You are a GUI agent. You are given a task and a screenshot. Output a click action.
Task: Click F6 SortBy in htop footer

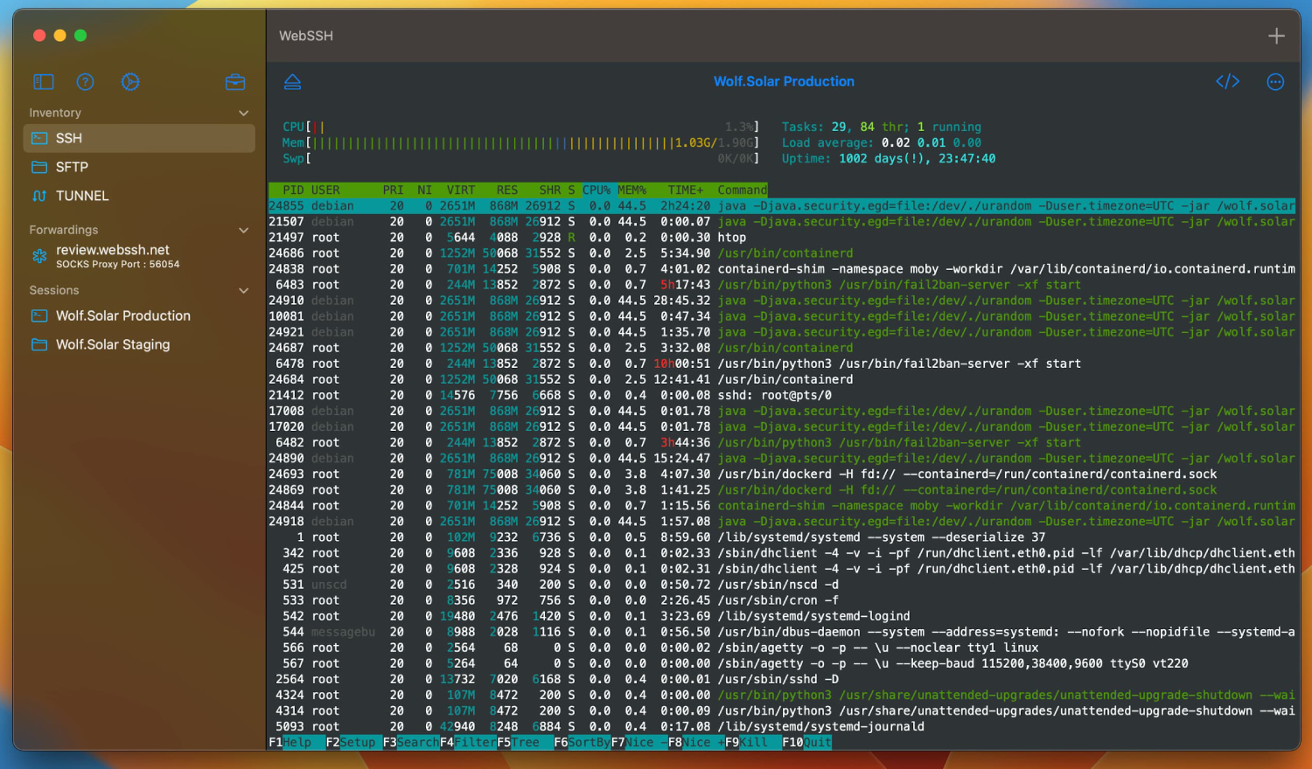[x=582, y=742]
